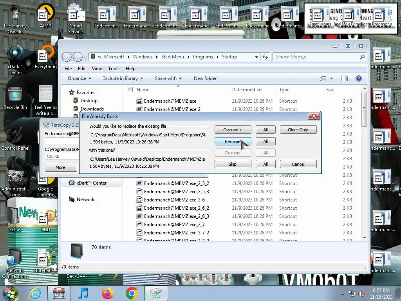Click the More button in TeraCopy
This screenshot has width=401, height=301.
tap(61, 167)
